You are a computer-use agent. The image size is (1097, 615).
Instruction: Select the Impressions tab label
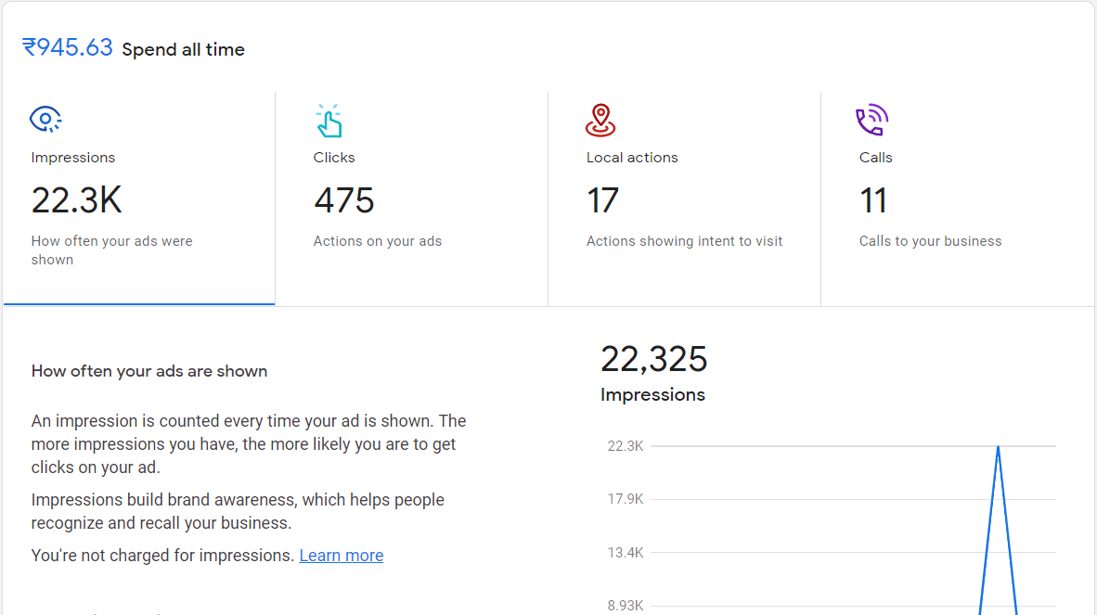[73, 158]
